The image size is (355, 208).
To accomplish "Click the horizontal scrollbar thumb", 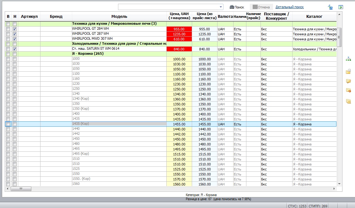I will [x=21, y=189].
